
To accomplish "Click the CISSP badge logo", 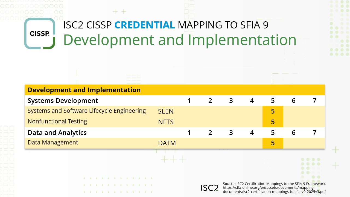I will click(40, 34).
